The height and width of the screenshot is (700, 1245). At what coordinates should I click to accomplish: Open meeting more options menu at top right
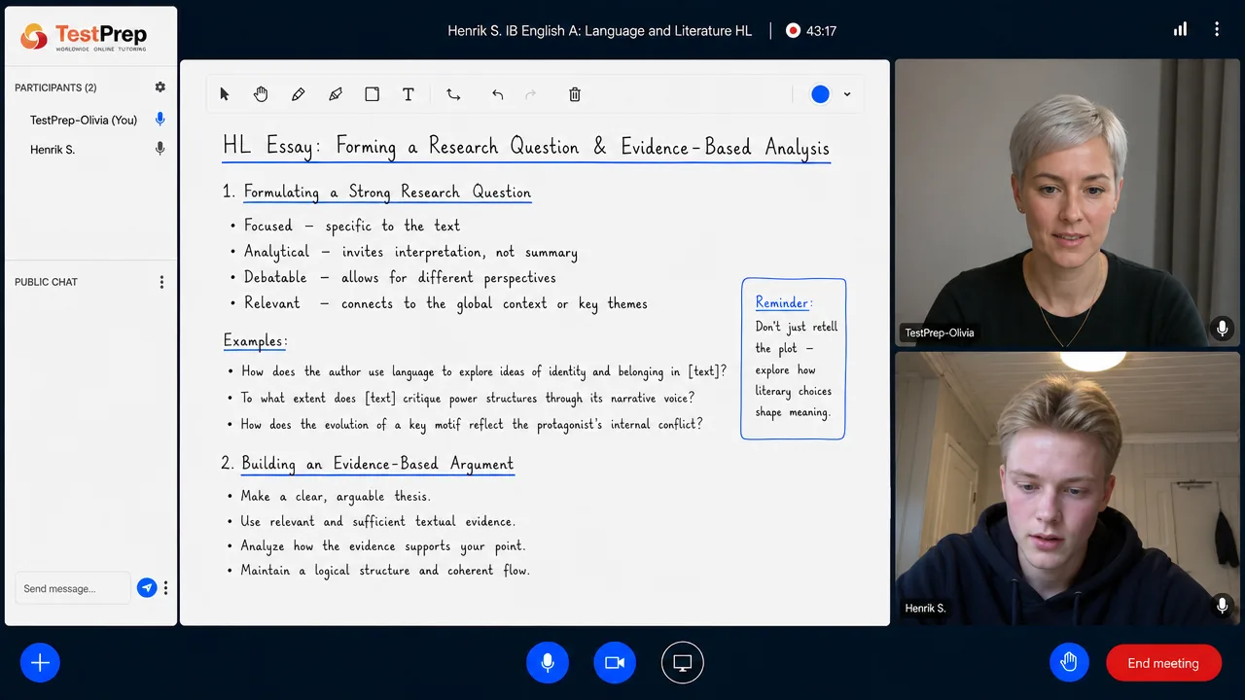coord(1217,29)
